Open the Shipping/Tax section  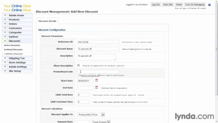pos(17,58)
